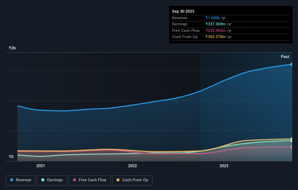Toggle the Revenue legend button
298x190 pixels.
click(x=21, y=180)
